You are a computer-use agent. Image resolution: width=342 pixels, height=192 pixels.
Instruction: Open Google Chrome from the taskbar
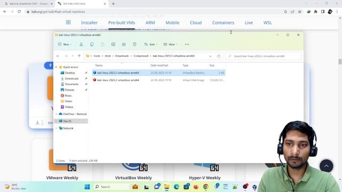click(x=206, y=187)
